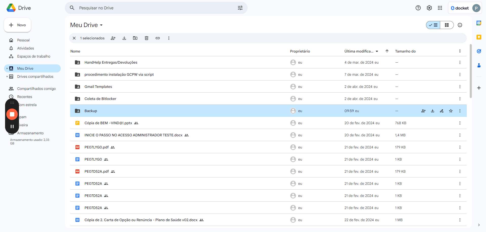
Task: Reverse sort direction arrow
Action: 387,51
